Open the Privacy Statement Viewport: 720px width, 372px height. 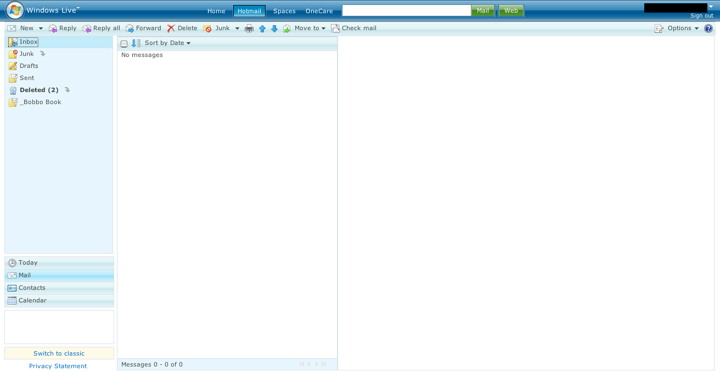pyautogui.click(x=58, y=366)
